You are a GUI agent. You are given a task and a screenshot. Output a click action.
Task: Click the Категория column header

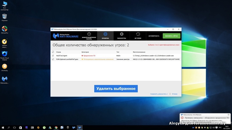click(x=85, y=52)
